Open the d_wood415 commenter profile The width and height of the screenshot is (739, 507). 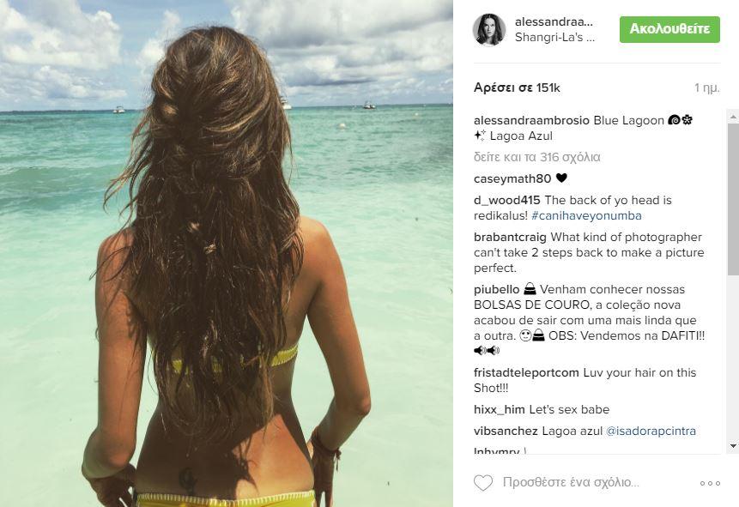coord(507,200)
